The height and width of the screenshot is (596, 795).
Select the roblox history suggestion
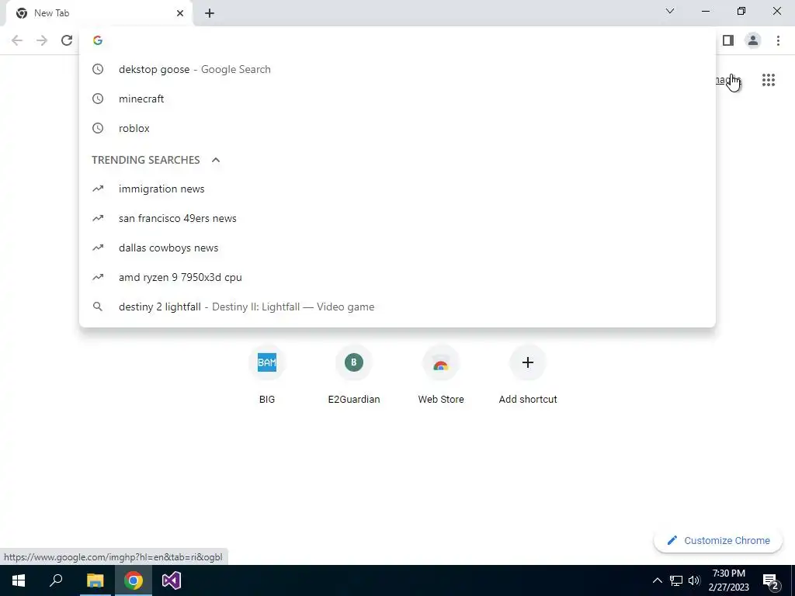click(397, 128)
